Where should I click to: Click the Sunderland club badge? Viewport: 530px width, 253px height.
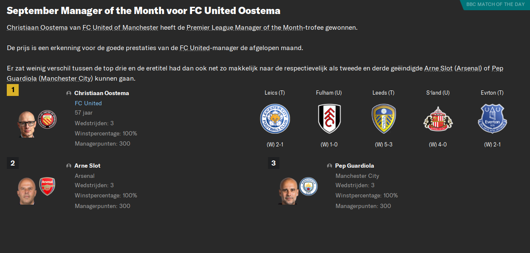point(438,118)
